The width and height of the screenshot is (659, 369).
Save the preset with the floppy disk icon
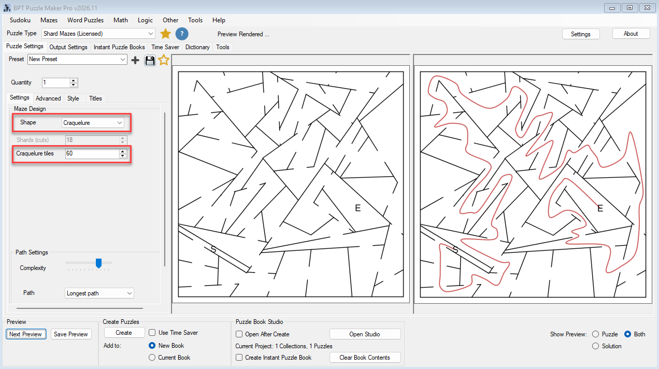click(x=150, y=60)
